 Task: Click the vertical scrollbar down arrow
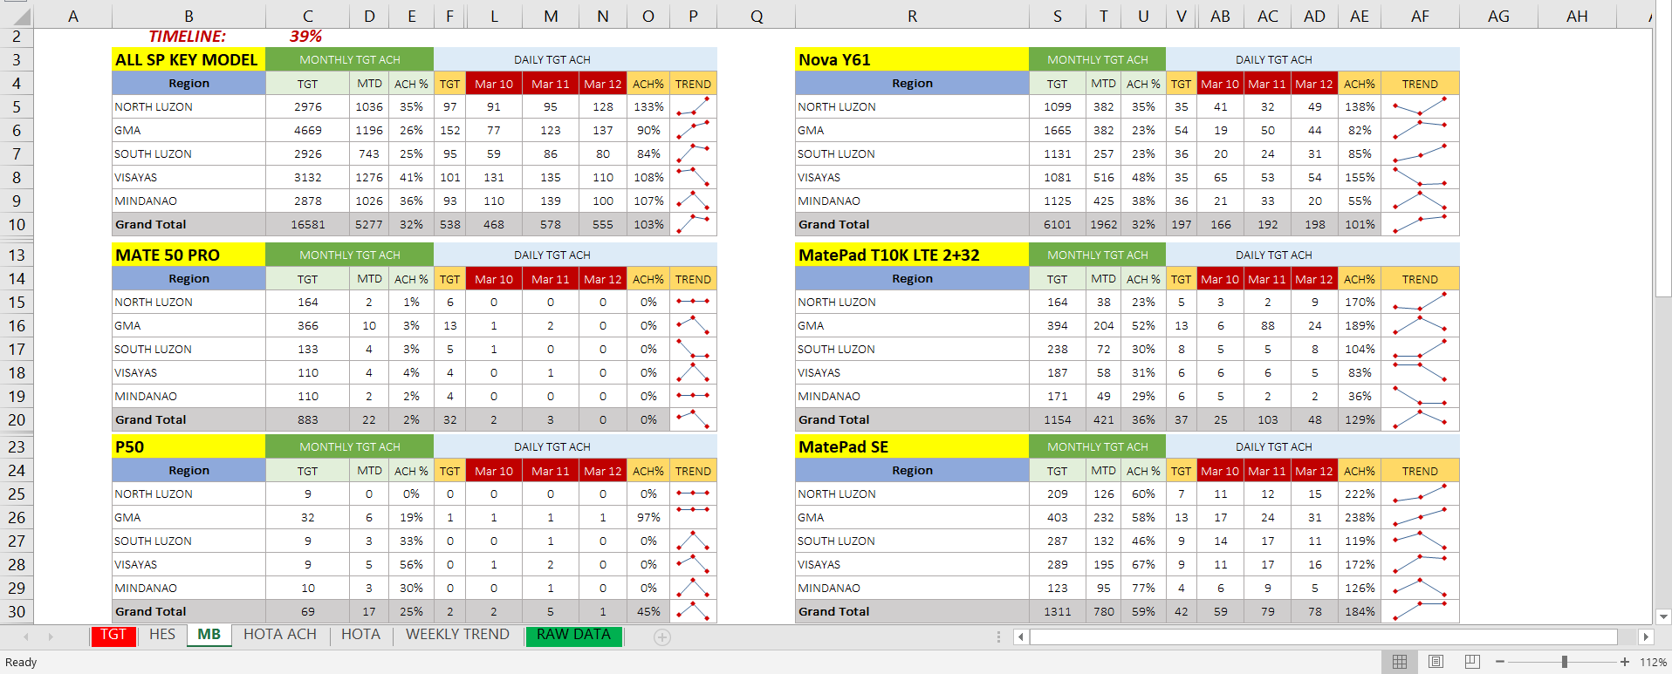[x=1663, y=616]
